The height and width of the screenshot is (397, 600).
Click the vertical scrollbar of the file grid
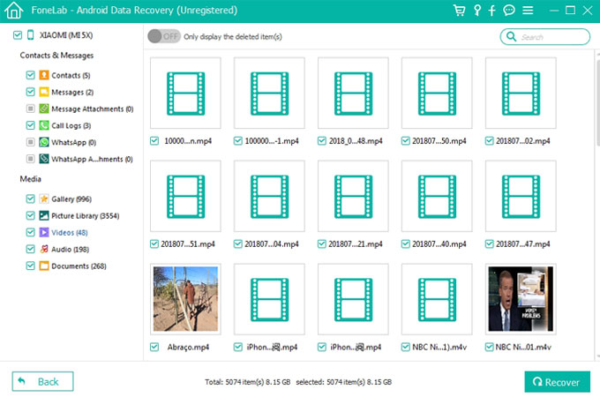click(x=597, y=101)
